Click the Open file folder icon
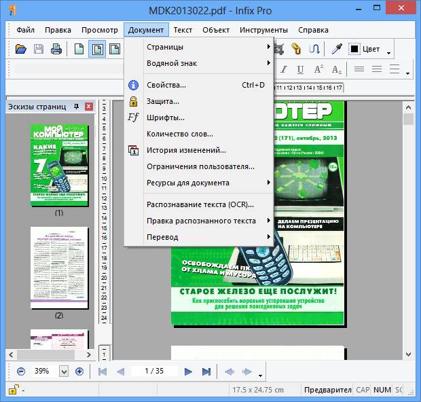Screen dimensions: 421x402 pyautogui.click(x=21, y=49)
